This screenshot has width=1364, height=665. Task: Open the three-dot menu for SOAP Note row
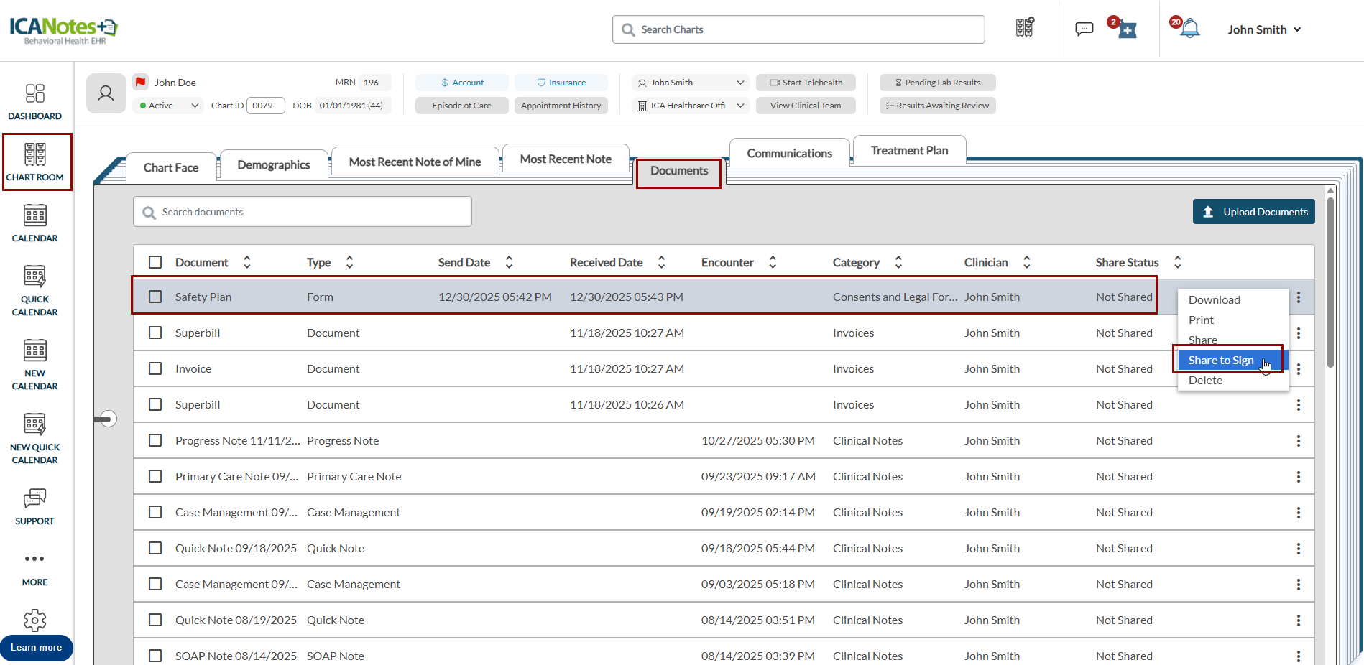pos(1298,656)
